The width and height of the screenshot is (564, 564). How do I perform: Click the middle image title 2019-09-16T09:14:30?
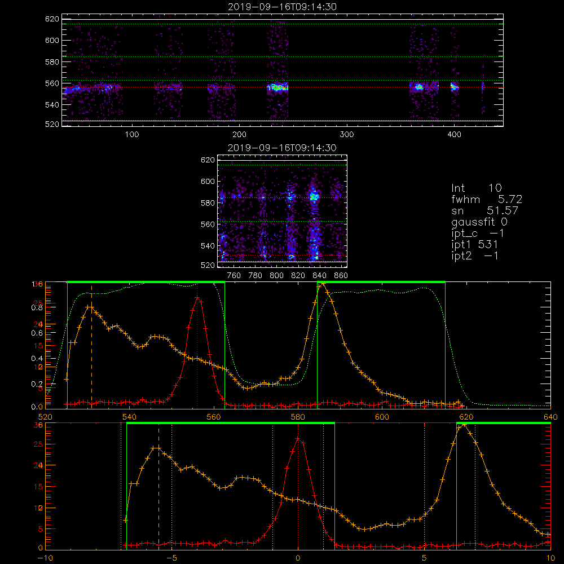pyautogui.click(x=283, y=148)
